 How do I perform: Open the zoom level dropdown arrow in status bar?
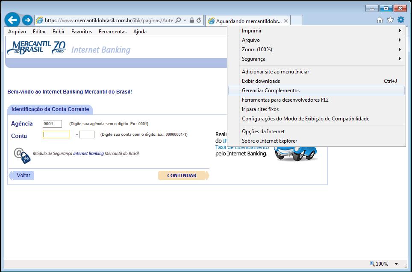[x=396, y=264]
